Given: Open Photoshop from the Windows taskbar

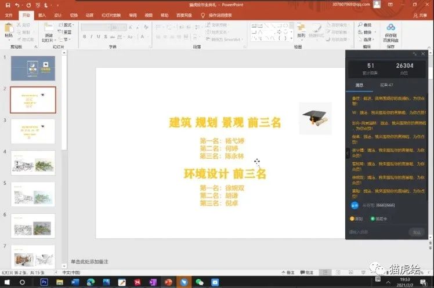Looking at the screenshot, I should point(44,282).
